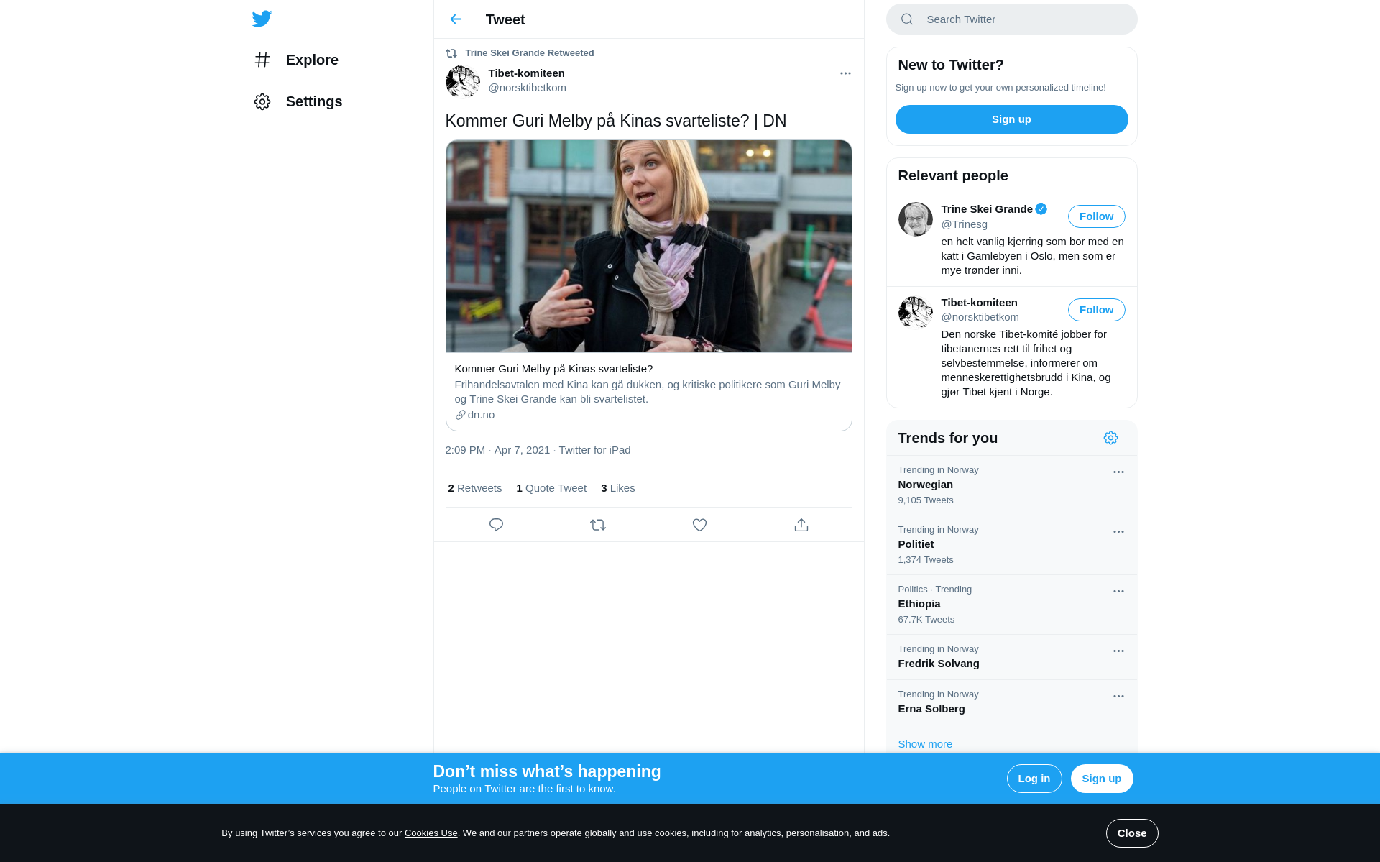Screen dimensions: 1380x862
Task: Open Explore from the hashtag icon
Action: tap(262, 60)
